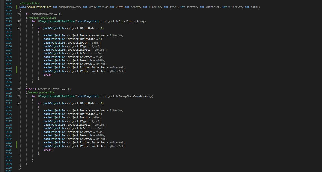Click line number 5144
The image size is (322, 172).
pyautogui.click(x=8, y=3)
